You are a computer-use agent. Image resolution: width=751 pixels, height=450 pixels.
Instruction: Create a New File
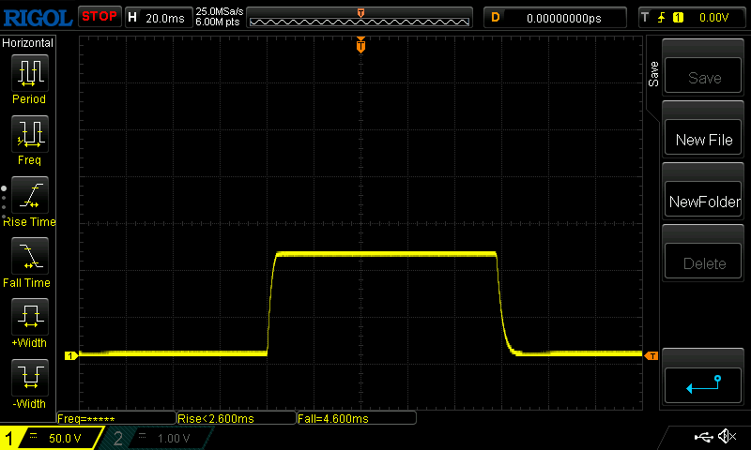[702, 137]
